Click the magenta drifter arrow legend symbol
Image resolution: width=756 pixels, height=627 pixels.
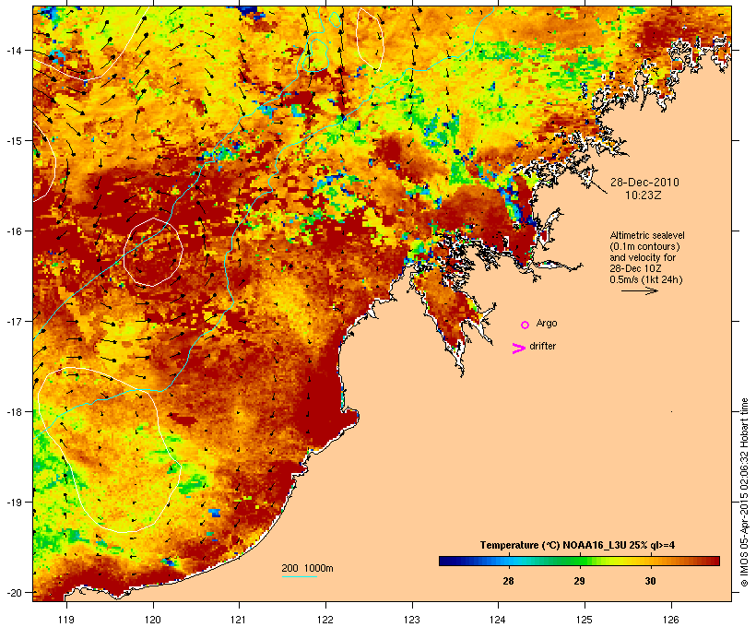click(519, 349)
